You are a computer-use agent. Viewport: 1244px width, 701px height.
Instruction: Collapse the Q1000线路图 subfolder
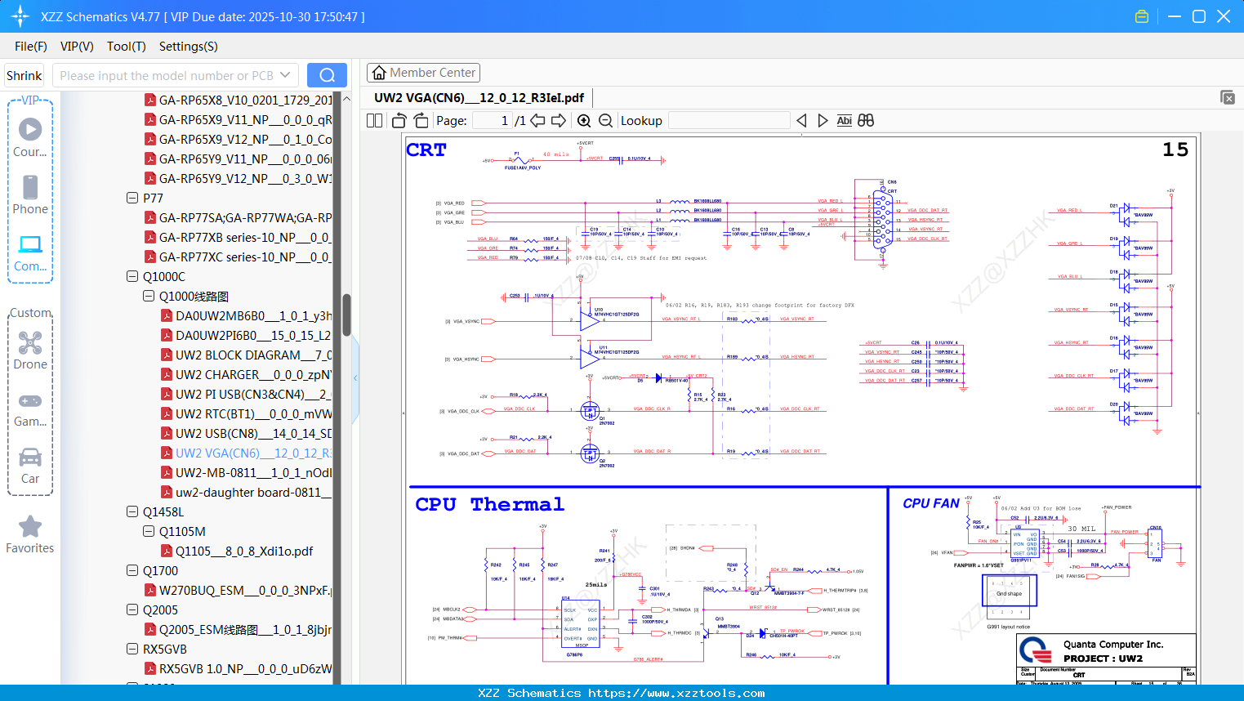(x=149, y=296)
